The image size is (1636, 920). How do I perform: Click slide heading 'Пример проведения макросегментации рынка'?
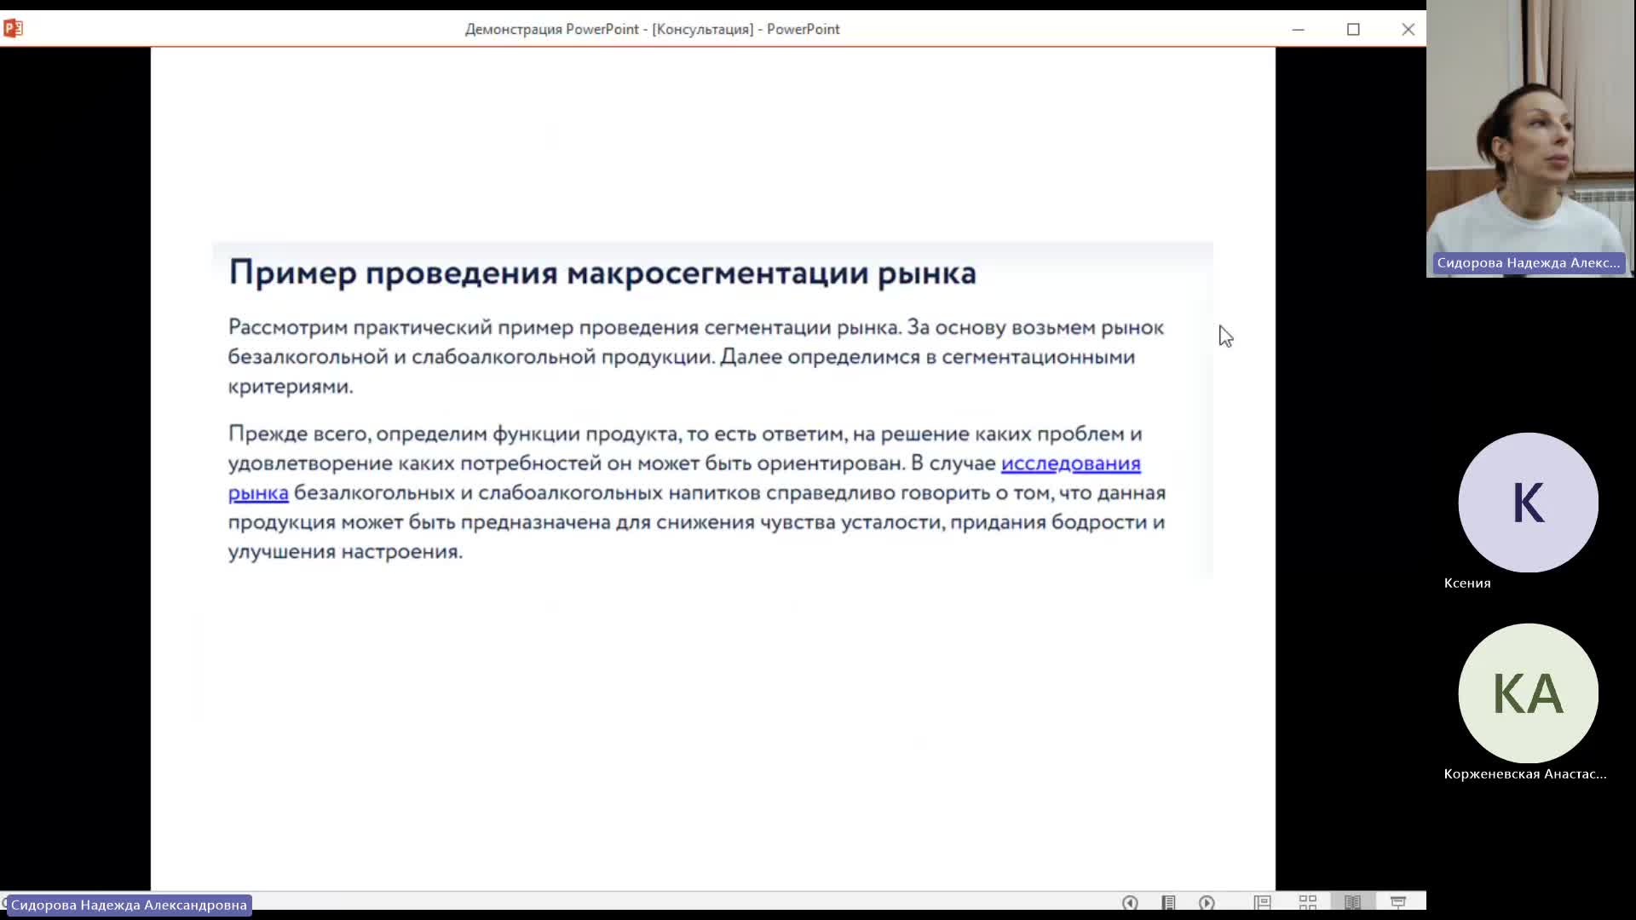pos(602,273)
